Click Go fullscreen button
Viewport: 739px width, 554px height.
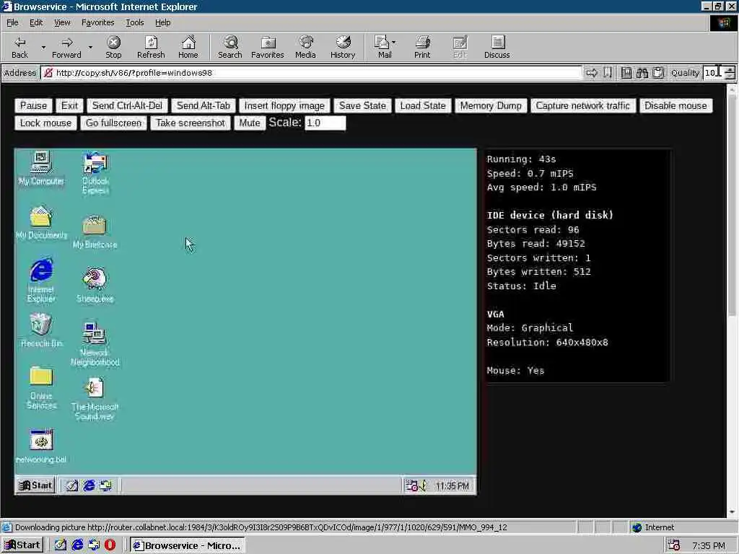click(x=113, y=123)
